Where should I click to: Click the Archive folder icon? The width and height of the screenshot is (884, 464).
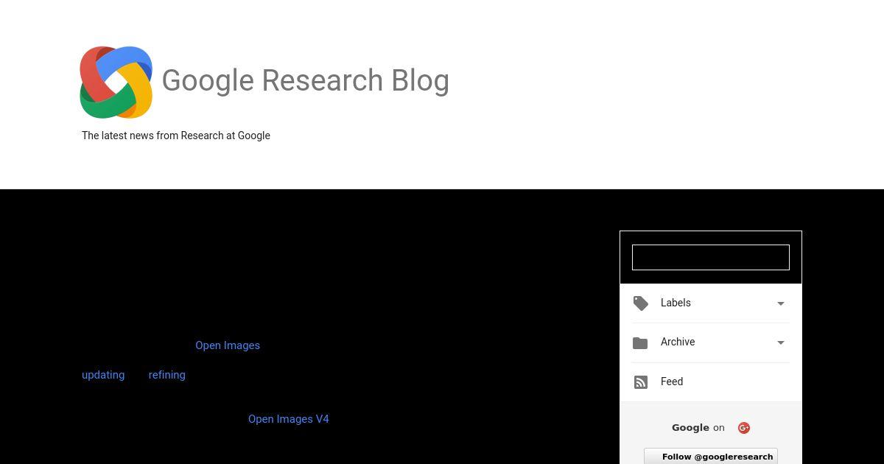click(640, 342)
